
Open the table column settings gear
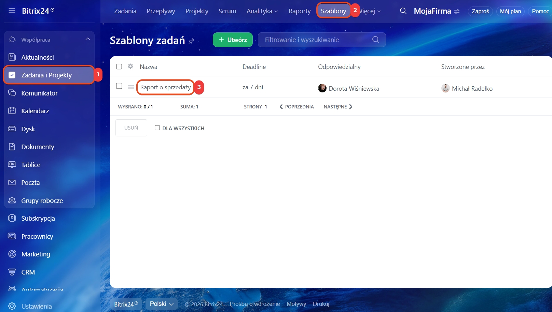coord(130,66)
